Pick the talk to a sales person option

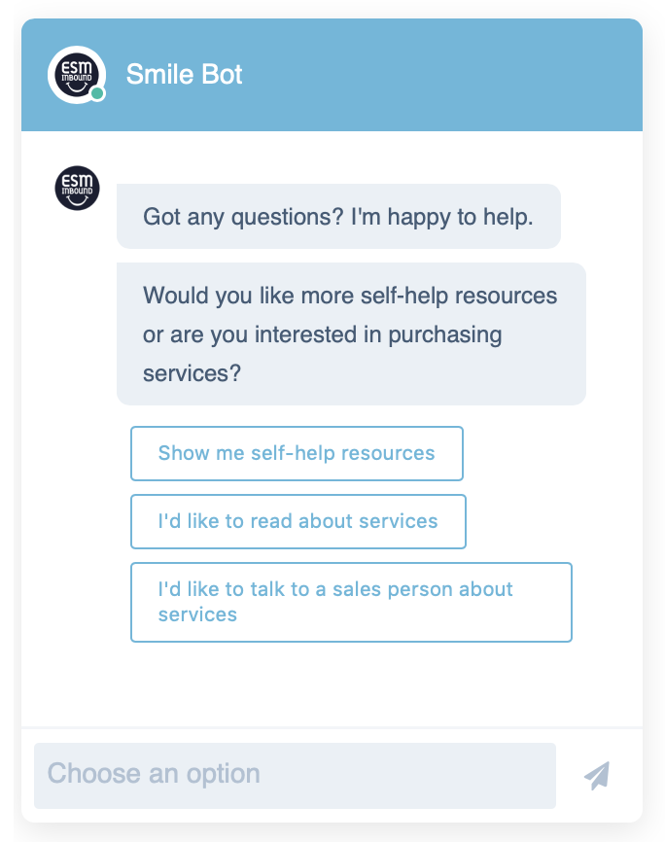pyautogui.click(x=351, y=602)
